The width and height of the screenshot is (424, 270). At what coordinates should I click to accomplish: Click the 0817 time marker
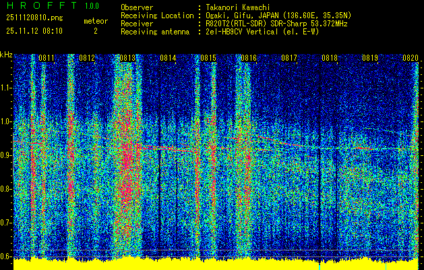pos(289,58)
